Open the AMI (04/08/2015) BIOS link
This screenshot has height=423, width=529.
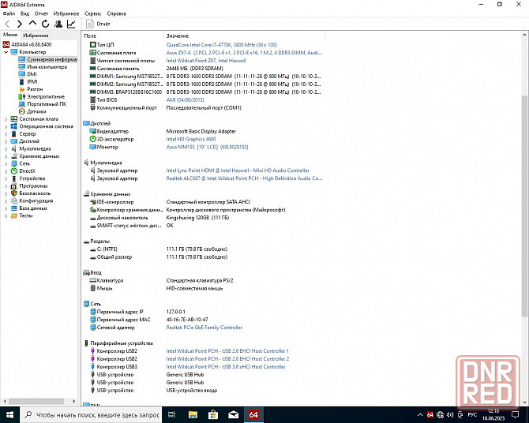click(185, 100)
